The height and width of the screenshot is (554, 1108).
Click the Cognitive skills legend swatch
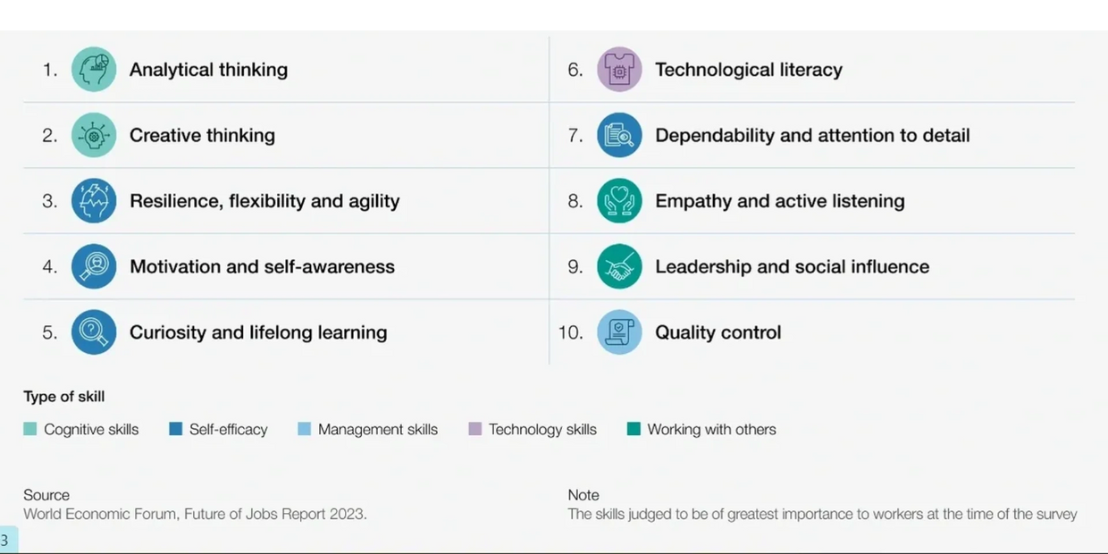pyautogui.click(x=30, y=429)
